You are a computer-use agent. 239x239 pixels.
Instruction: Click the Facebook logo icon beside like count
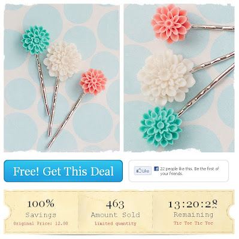(156, 169)
